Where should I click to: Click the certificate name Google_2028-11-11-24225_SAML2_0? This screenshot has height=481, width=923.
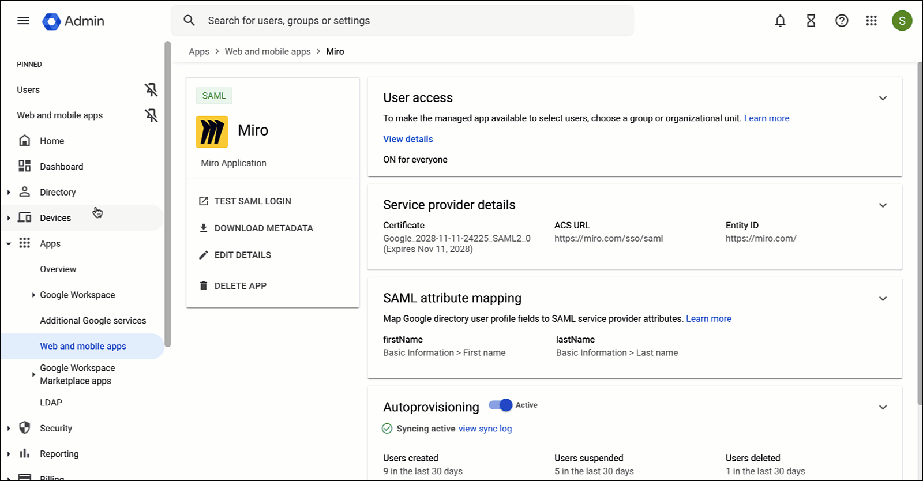click(457, 238)
